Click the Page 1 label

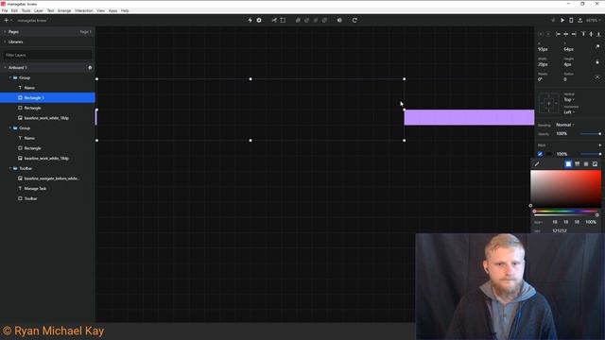(86, 31)
